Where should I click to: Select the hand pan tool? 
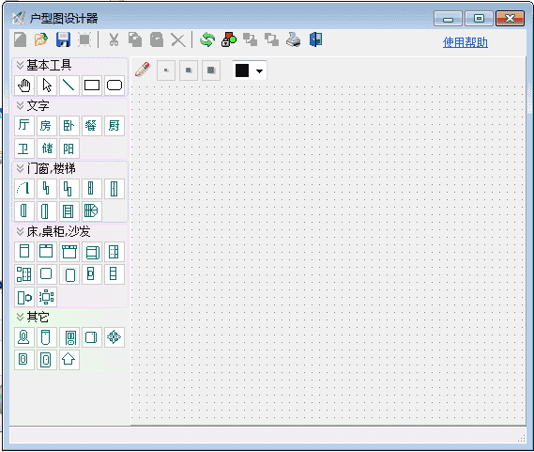(x=24, y=86)
